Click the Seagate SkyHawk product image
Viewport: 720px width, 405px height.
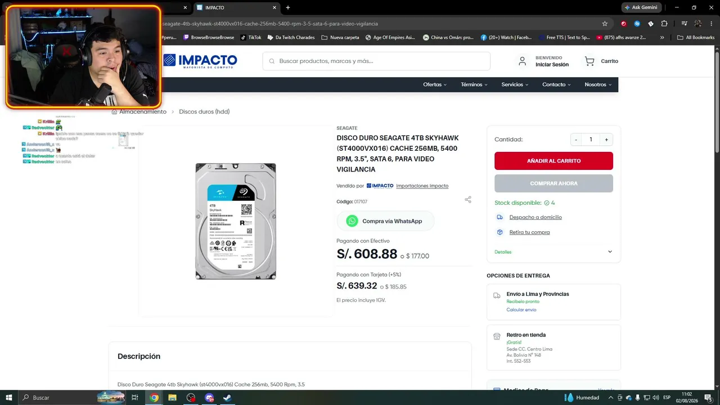point(236,221)
